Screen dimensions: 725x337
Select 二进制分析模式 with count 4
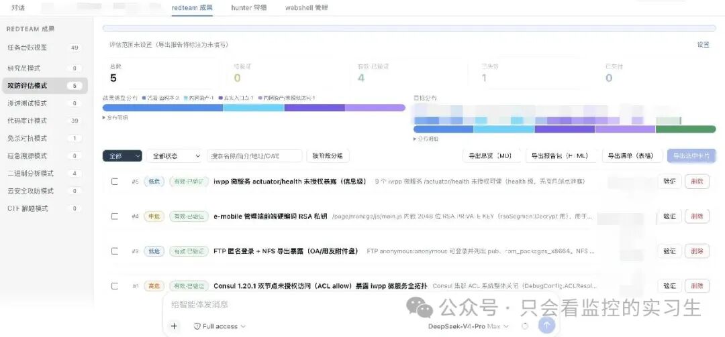point(44,173)
